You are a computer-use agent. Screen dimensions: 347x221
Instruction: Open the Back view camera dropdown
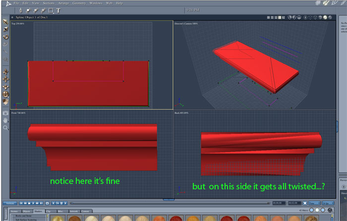[x=181, y=113]
